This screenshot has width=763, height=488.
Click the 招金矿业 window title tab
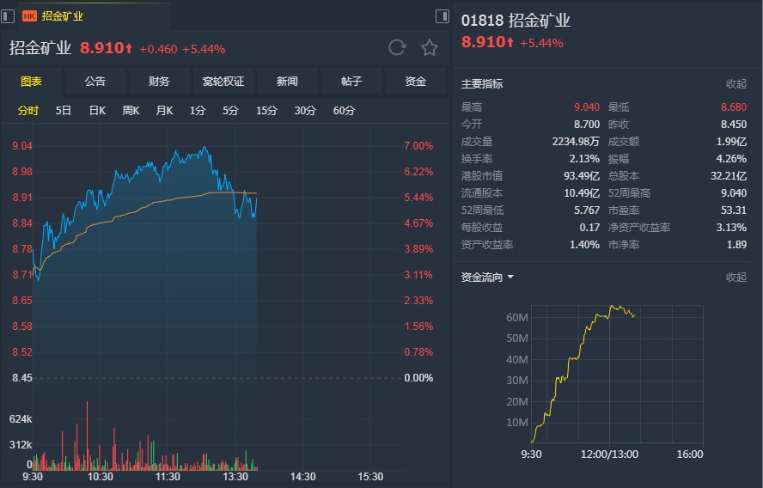[x=63, y=15]
